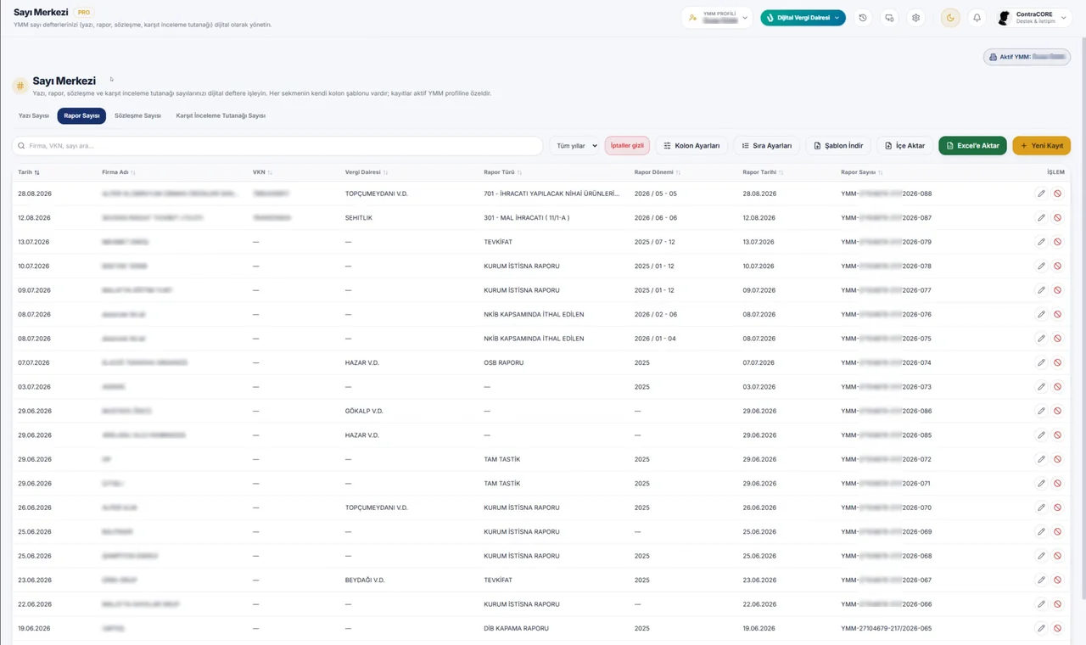Cancel the record ending 2026-078
Screen dimensions: 1086x645
click(x=1057, y=266)
